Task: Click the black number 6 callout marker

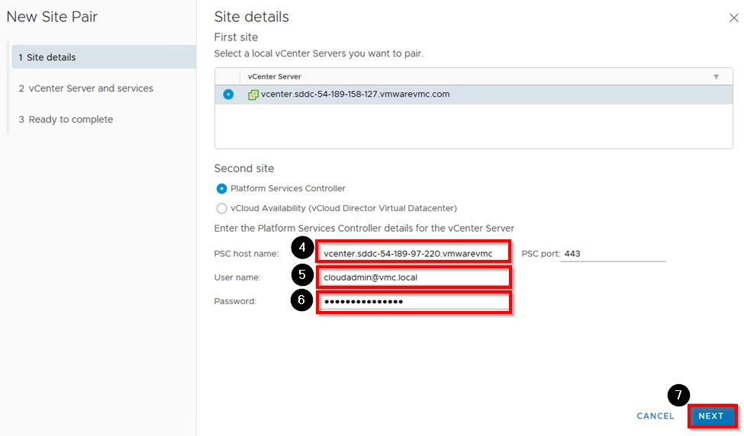Action: click(303, 300)
